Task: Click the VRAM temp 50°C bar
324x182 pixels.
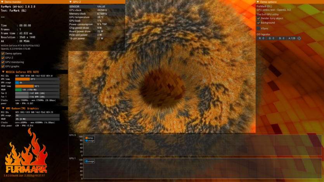Action: (x=37, y=86)
